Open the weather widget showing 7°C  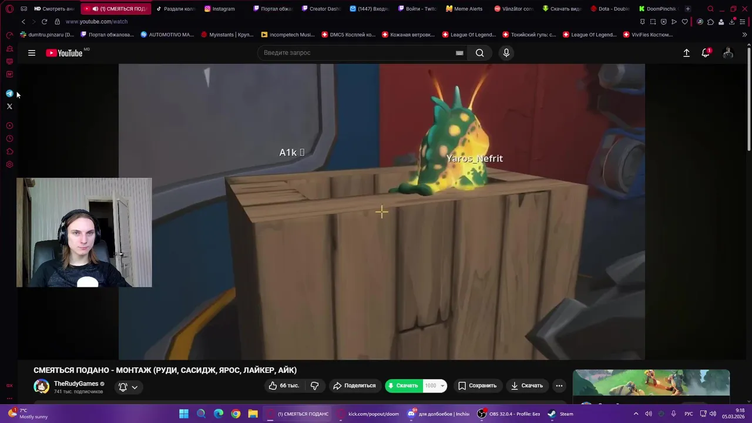tap(28, 414)
